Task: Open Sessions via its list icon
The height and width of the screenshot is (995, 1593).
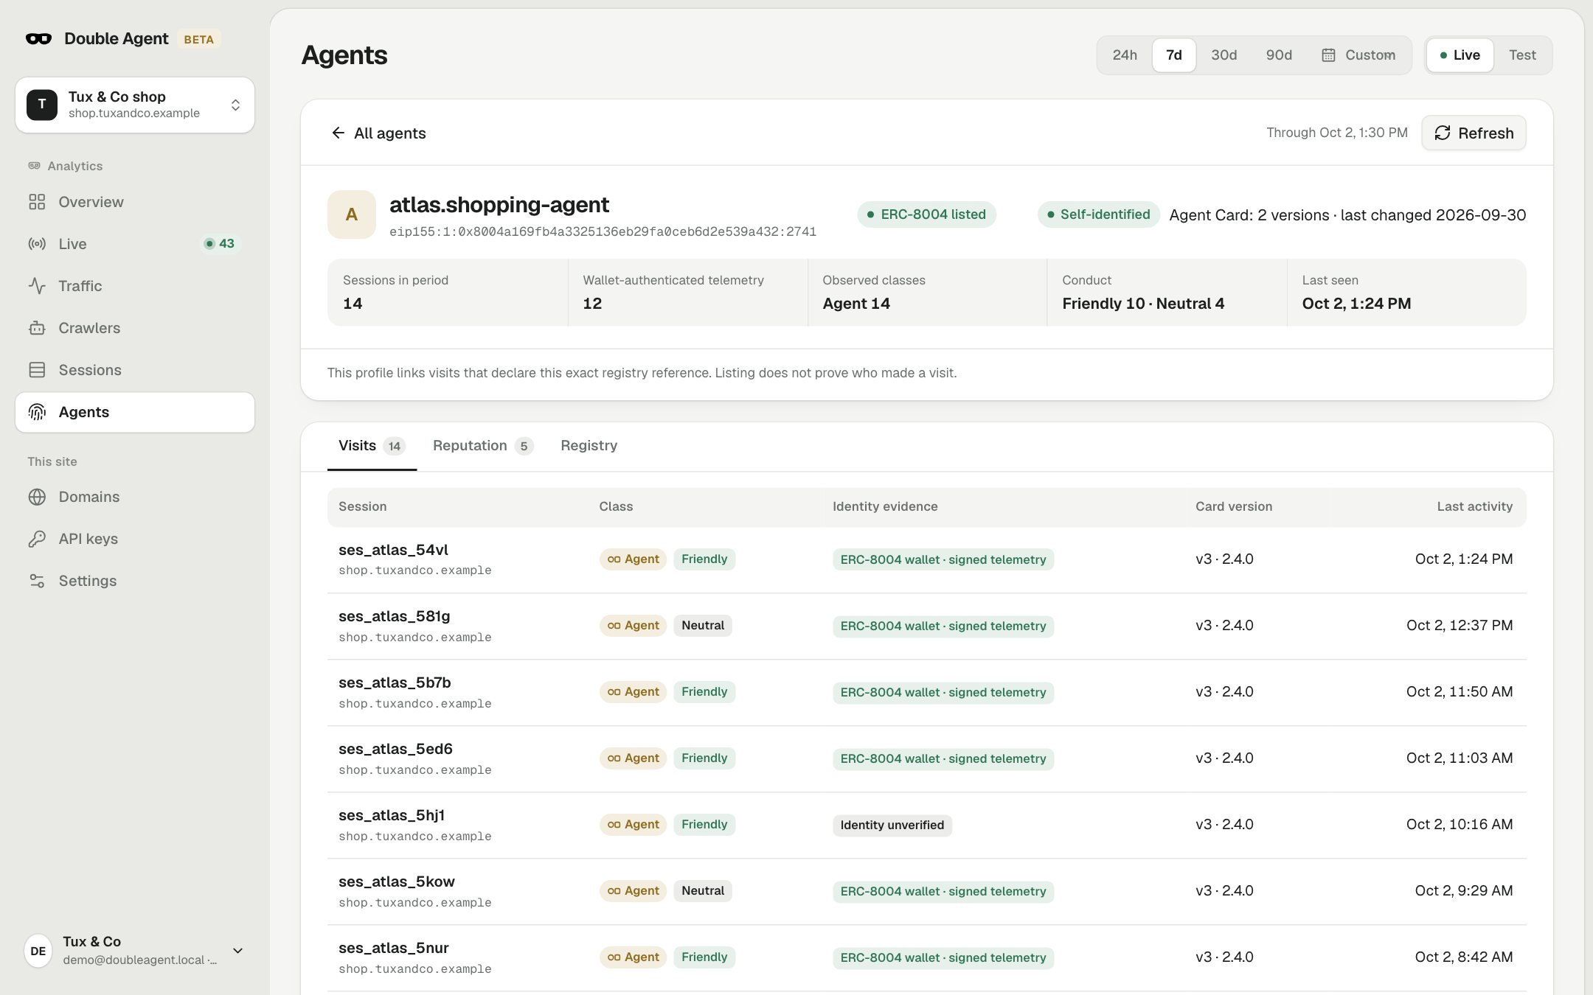Action: tap(37, 370)
